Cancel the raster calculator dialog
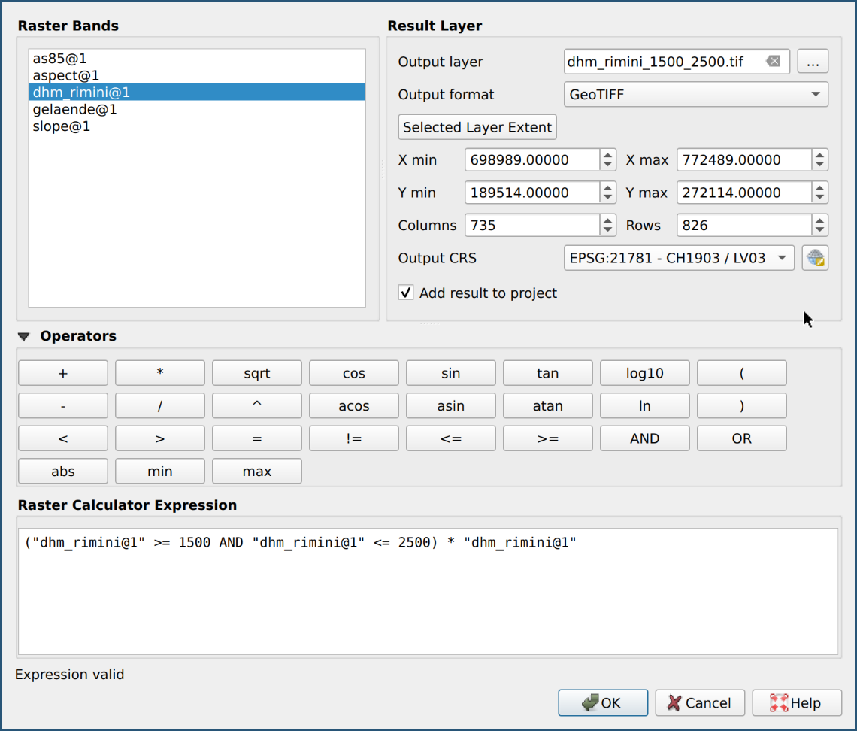 [700, 702]
